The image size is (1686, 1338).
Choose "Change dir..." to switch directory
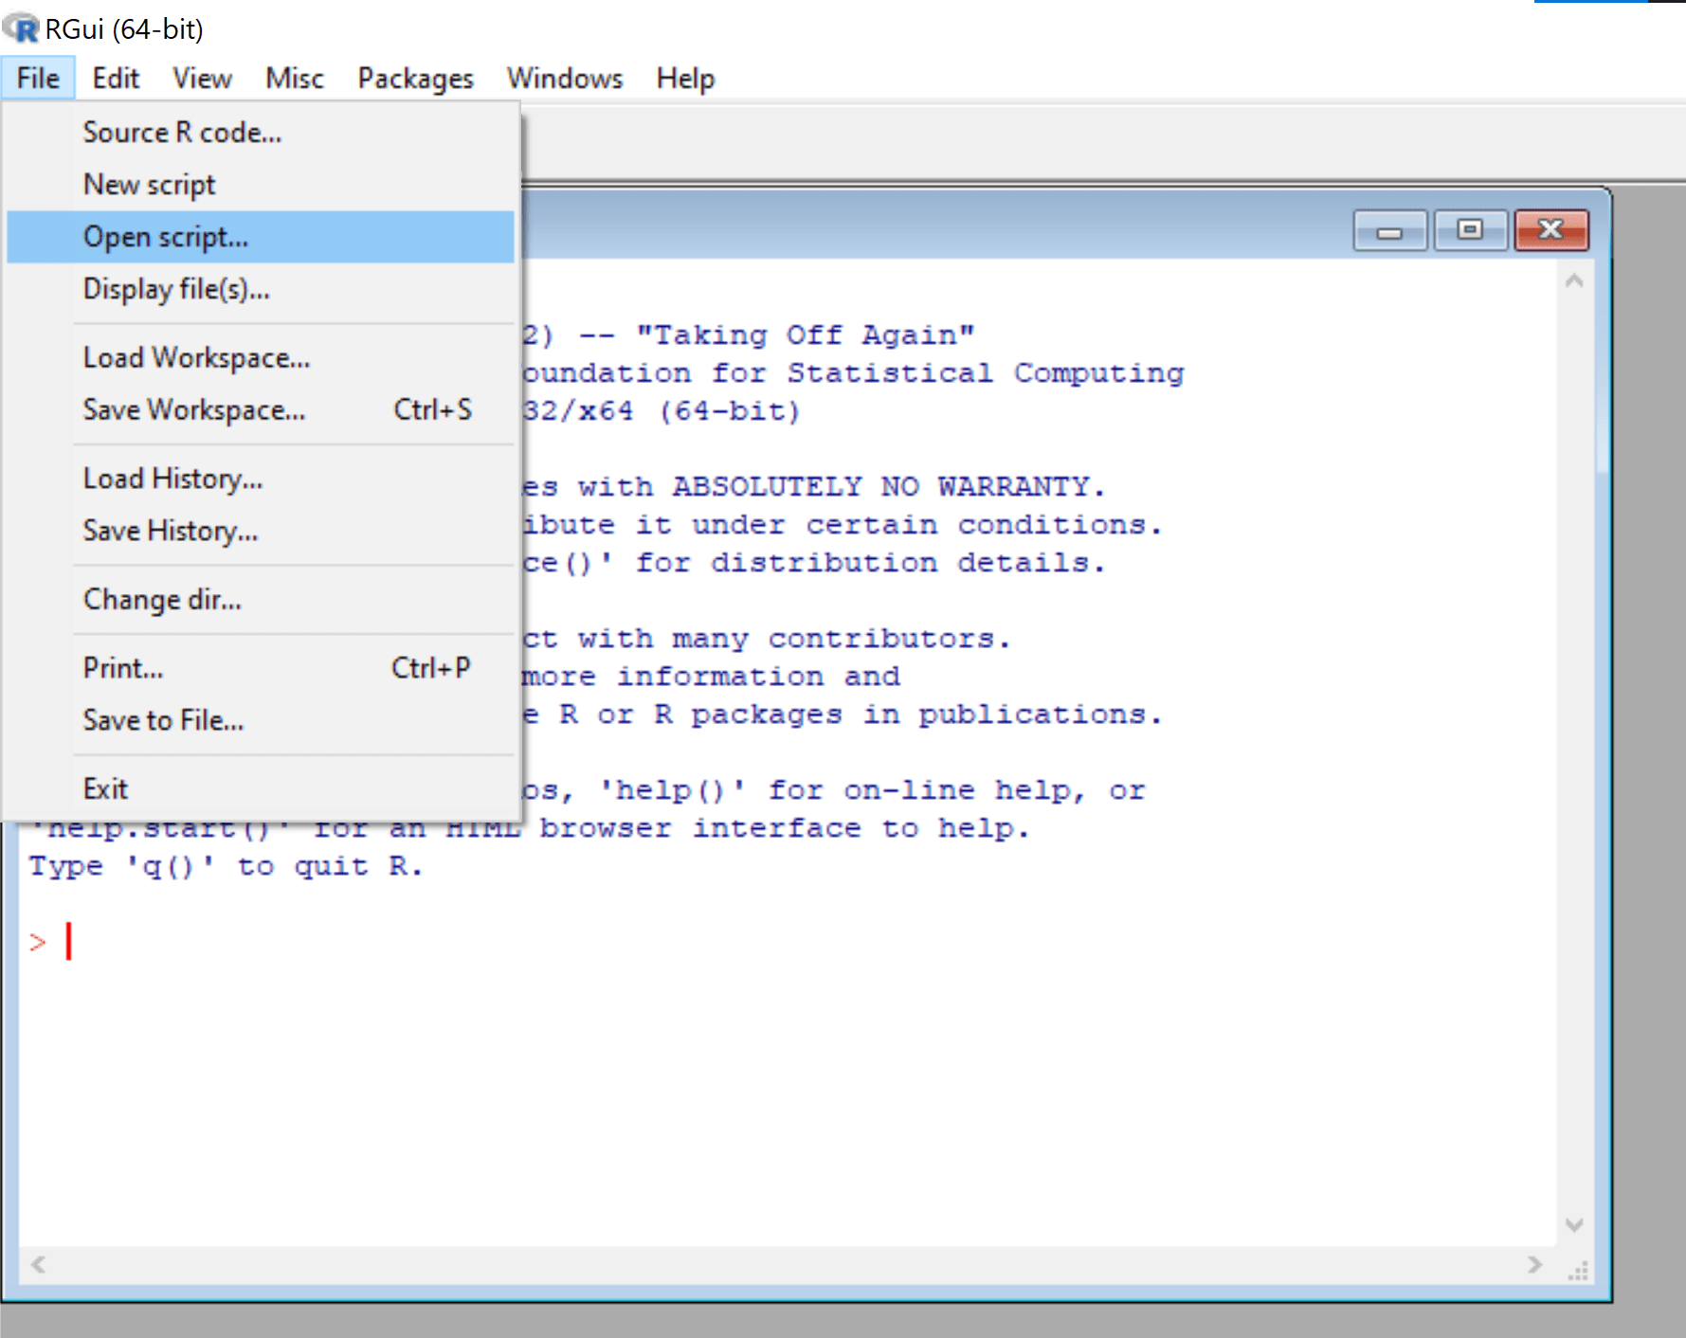[162, 599]
